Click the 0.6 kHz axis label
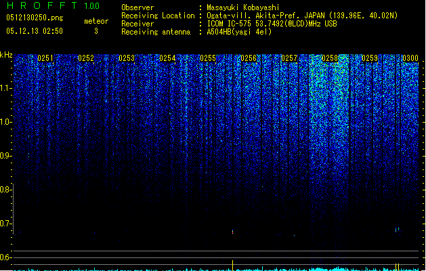426x271 pixels. click(5, 257)
